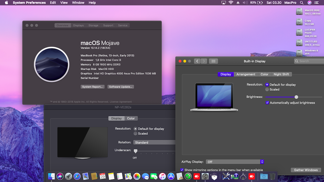The image size is (324, 182).
Task: Open the View menu
Action: (x=64, y=3)
